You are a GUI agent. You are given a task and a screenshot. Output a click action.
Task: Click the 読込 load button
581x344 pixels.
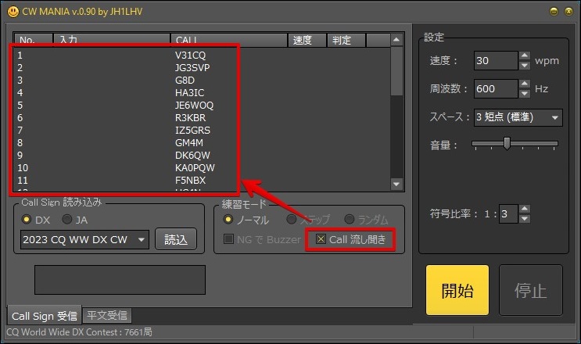pyautogui.click(x=176, y=239)
